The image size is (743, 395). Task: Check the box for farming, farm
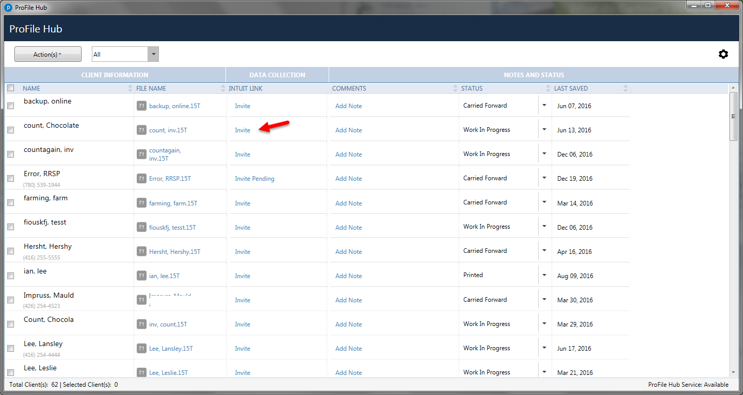[10, 203]
